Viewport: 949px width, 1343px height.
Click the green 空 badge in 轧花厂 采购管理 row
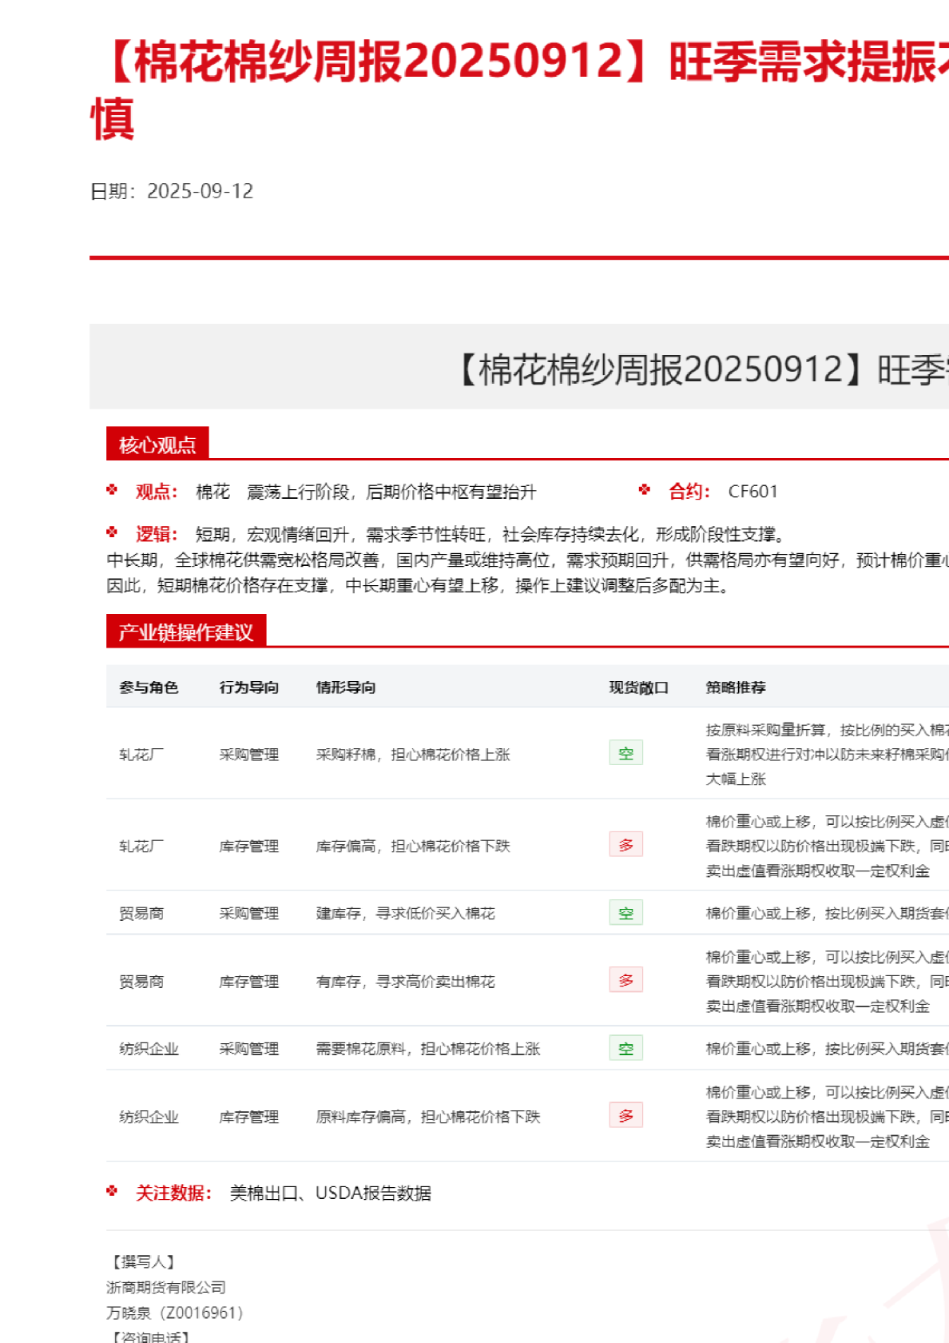625,753
